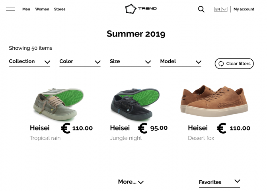Open the Model filter dropdown

click(181, 62)
